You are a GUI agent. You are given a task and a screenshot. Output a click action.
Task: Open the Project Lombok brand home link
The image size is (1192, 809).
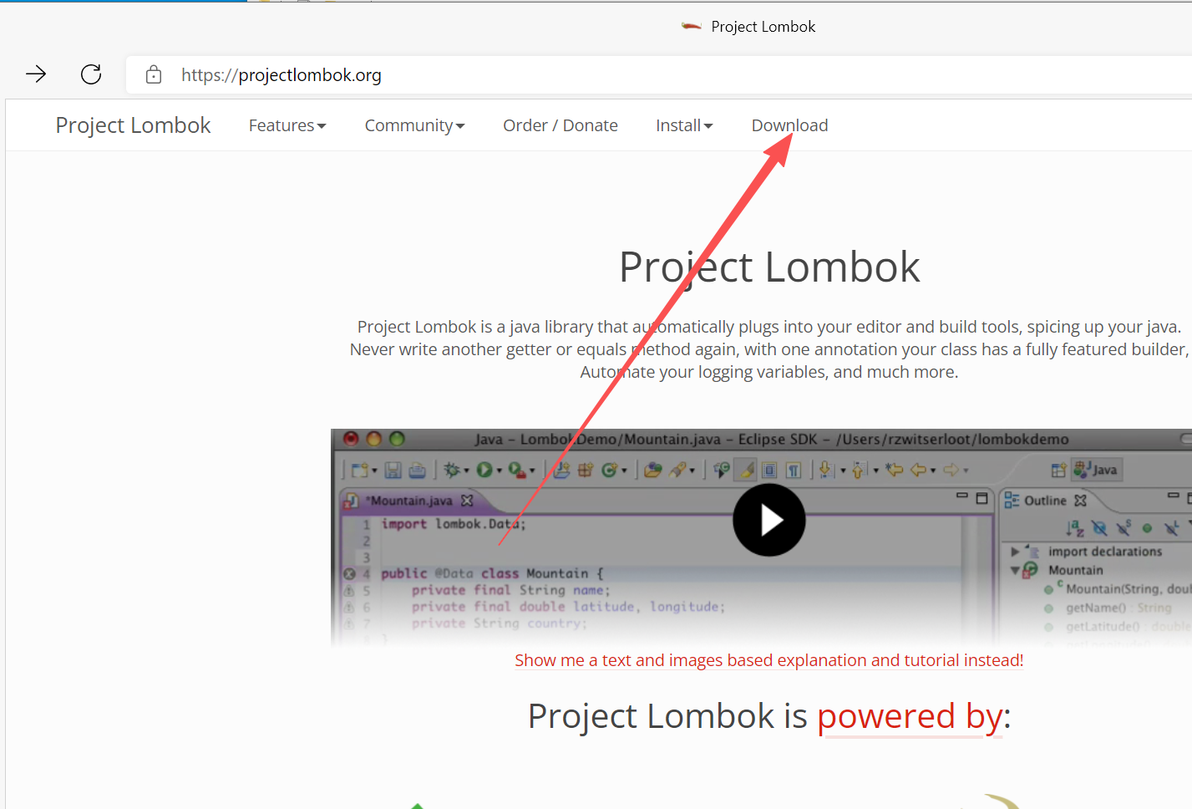click(133, 125)
